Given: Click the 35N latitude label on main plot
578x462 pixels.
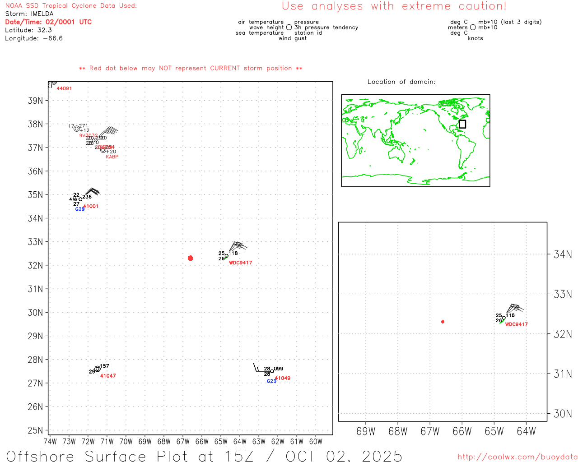Looking at the screenshot, I should 35,195.
